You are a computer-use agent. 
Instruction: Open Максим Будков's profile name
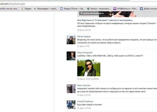coord(84,36)
